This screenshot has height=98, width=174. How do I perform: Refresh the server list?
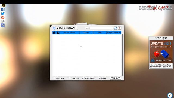tap(116, 28)
